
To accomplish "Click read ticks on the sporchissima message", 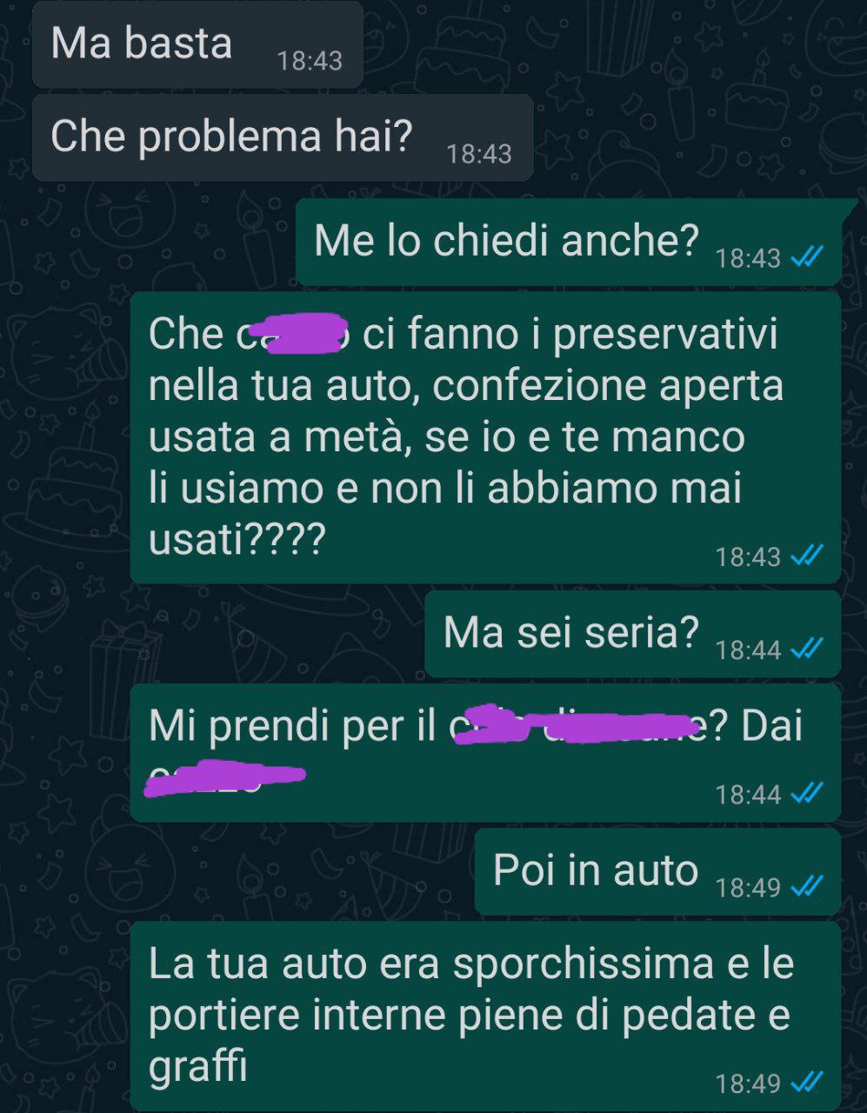I will pyautogui.click(x=807, y=1083).
